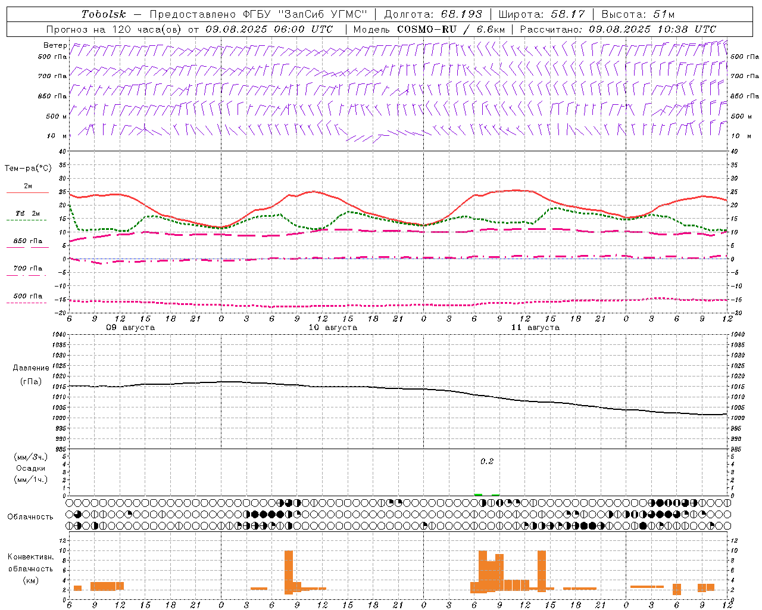Click the "Осадки" precipitation label
This screenshot has height=610, width=762.
(x=31, y=469)
